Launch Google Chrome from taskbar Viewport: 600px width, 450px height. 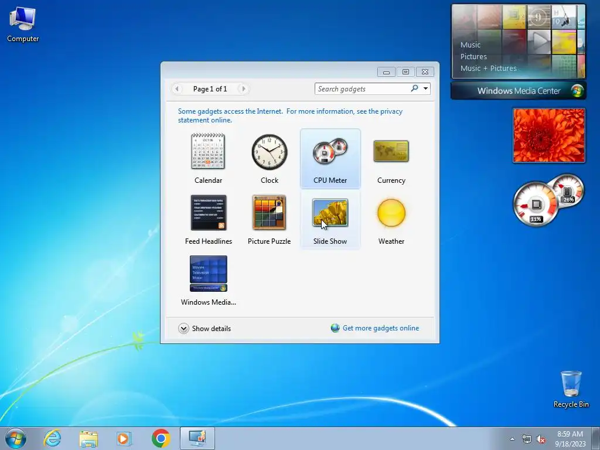tap(161, 438)
